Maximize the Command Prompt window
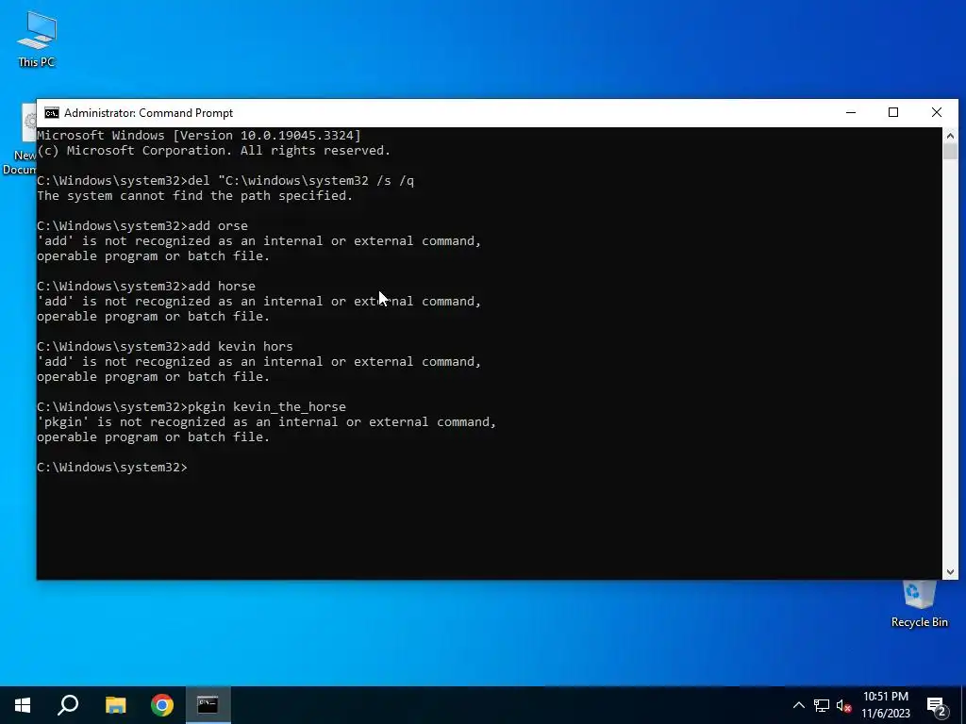966x724 pixels. [893, 113]
